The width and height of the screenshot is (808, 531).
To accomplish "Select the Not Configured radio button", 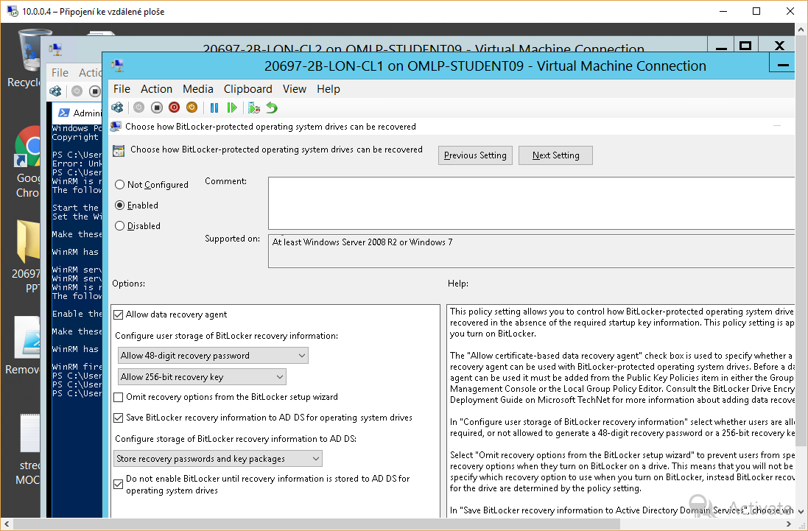I will coord(119,184).
